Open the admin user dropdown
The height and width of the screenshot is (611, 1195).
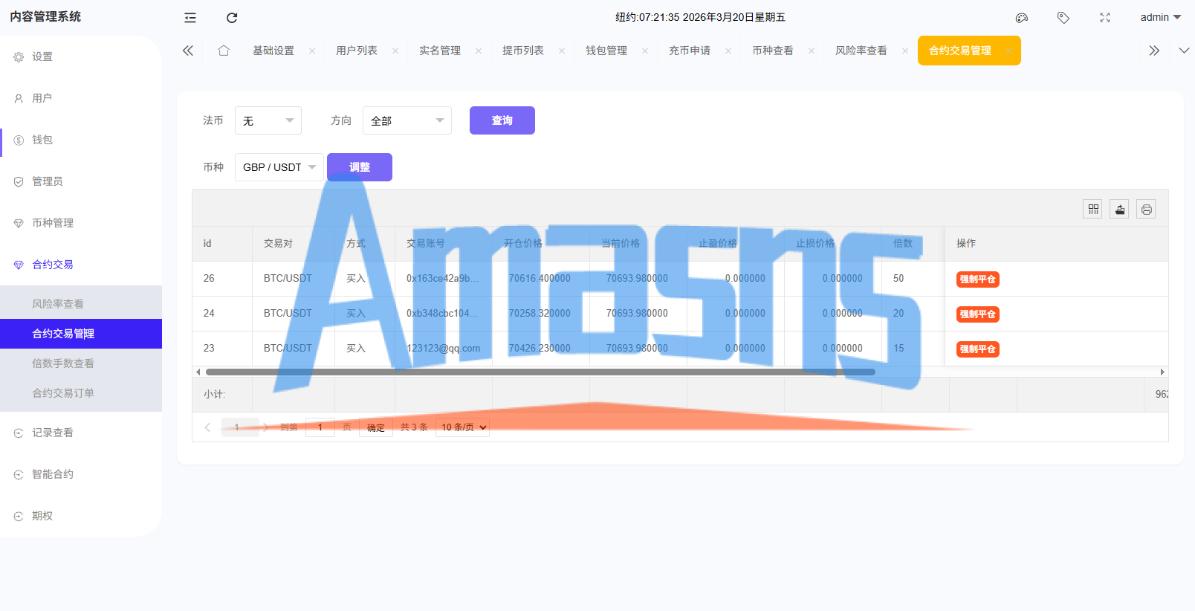tap(1160, 17)
